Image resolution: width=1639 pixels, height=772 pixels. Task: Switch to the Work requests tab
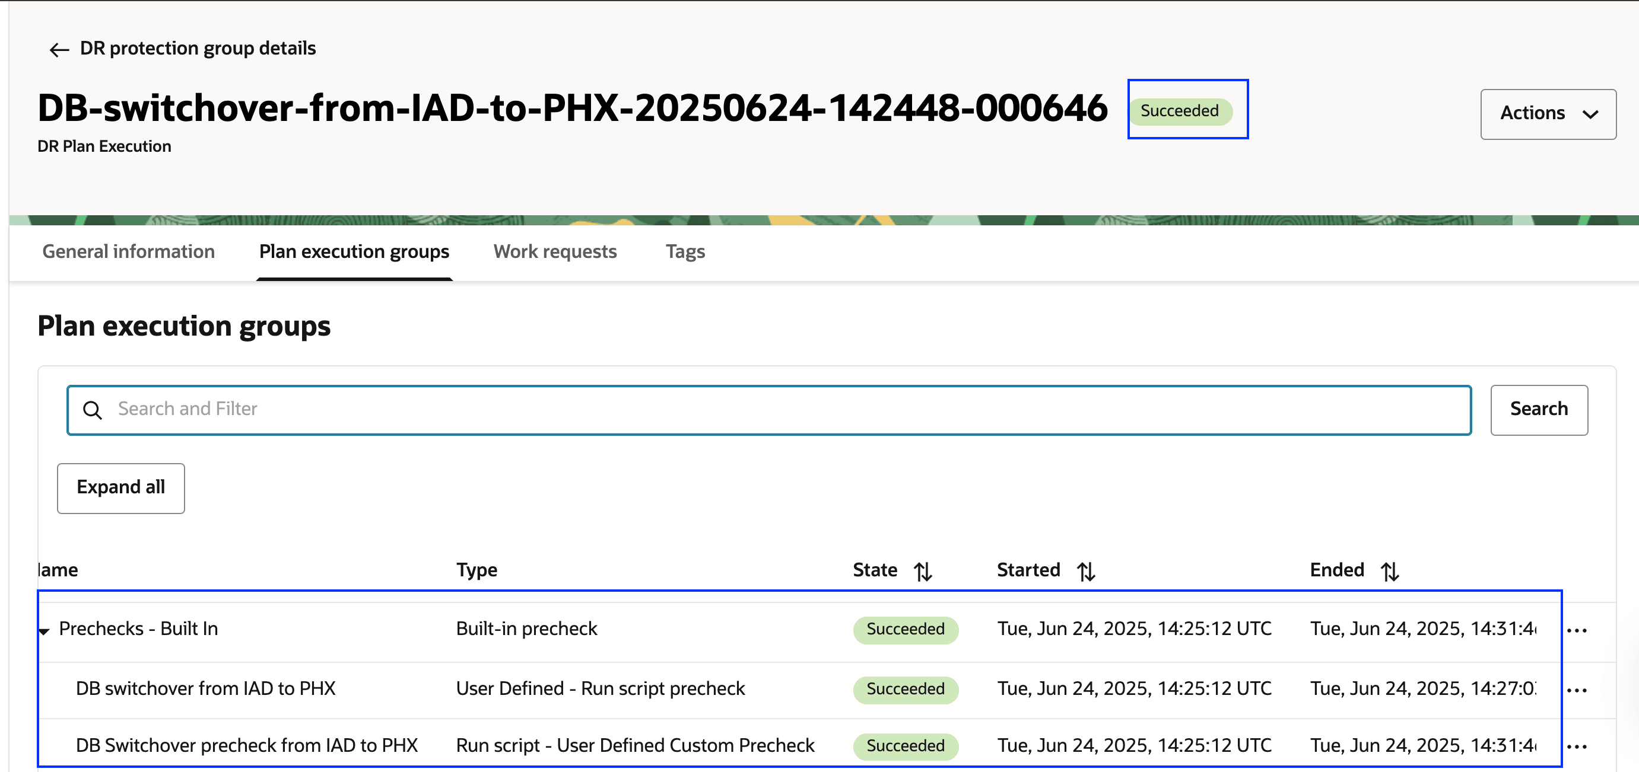click(554, 252)
